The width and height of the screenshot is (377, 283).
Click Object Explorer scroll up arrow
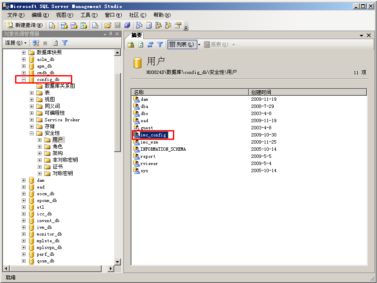pyautogui.click(x=117, y=52)
